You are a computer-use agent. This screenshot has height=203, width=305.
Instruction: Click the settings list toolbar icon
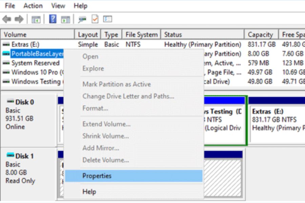108,19
